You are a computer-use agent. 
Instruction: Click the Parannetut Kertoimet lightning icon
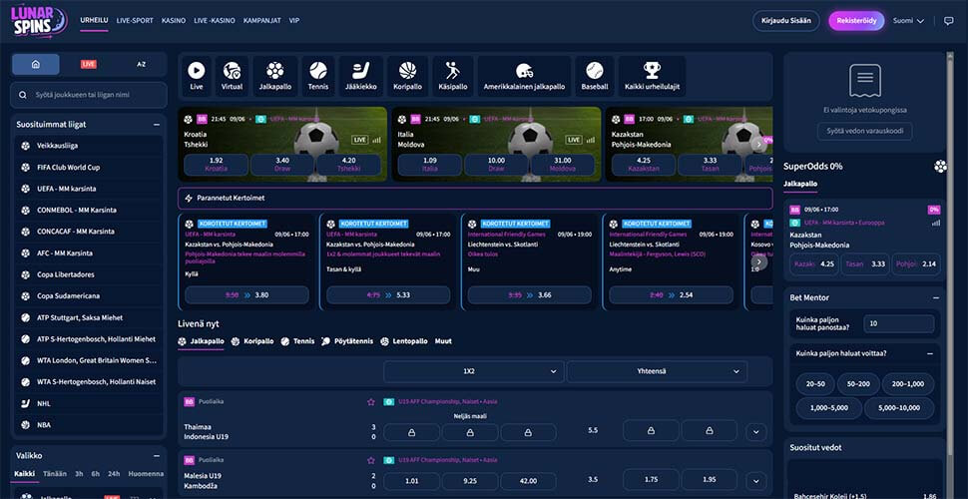pos(189,199)
